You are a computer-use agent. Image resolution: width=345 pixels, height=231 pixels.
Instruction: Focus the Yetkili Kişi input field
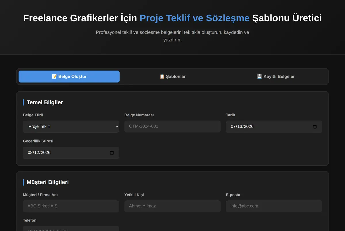pyautogui.click(x=172, y=206)
